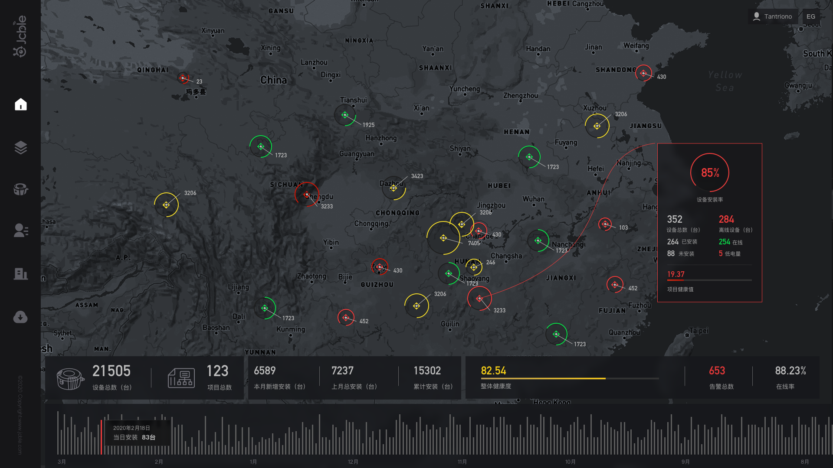Select the device icon in sidebar
This screenshot has width=833, height=468.
pyautogui.click(x=20, y=189)
